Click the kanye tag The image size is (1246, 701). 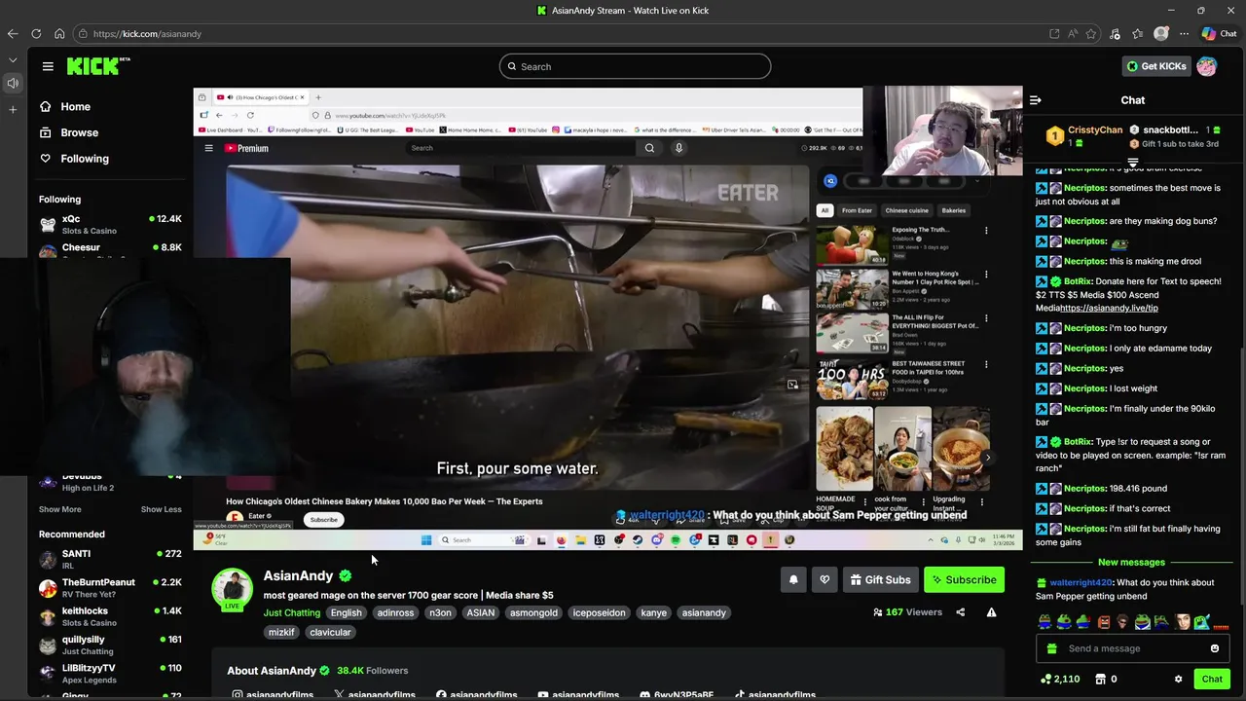point(654,613)
